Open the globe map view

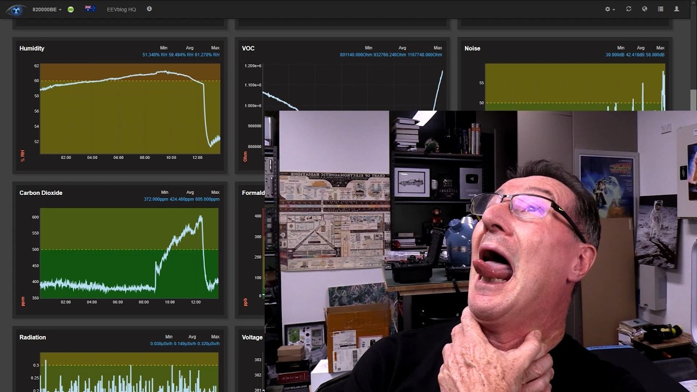tap(645, 9)
